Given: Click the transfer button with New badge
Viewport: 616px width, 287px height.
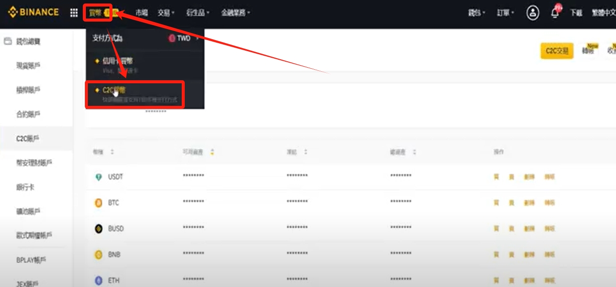Looking at the screenshot, I should (588, 50).
